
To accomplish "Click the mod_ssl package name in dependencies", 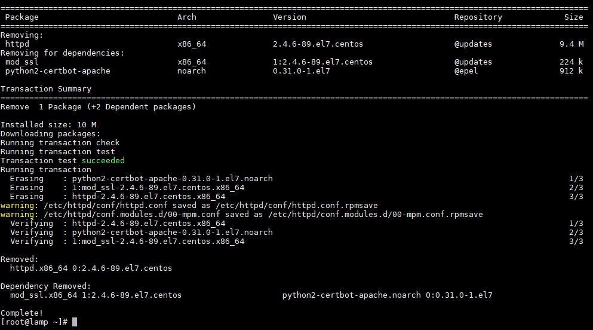I will (21, 62).
